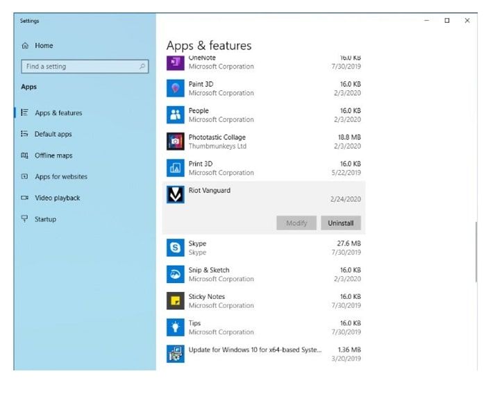
Task: Click the Default apps sidebar icon
Action: tap(24, 134)
